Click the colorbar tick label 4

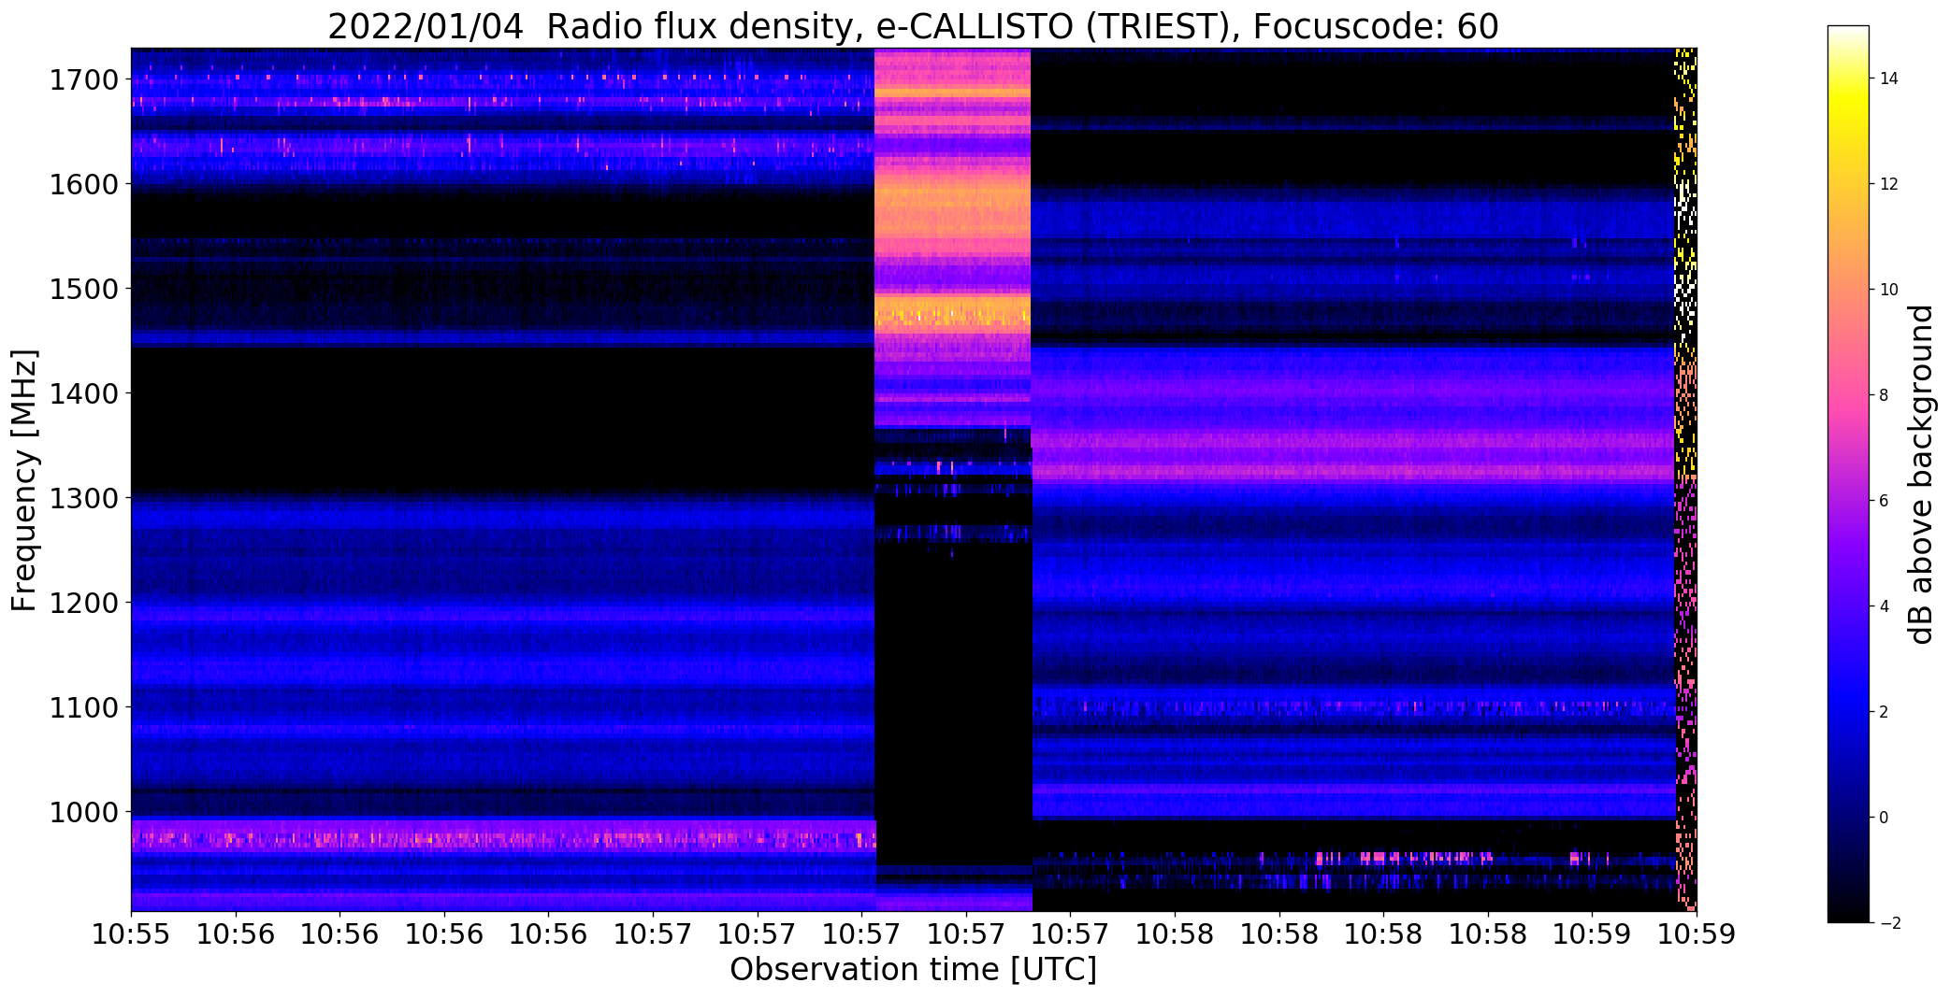tap(1885, 606)
